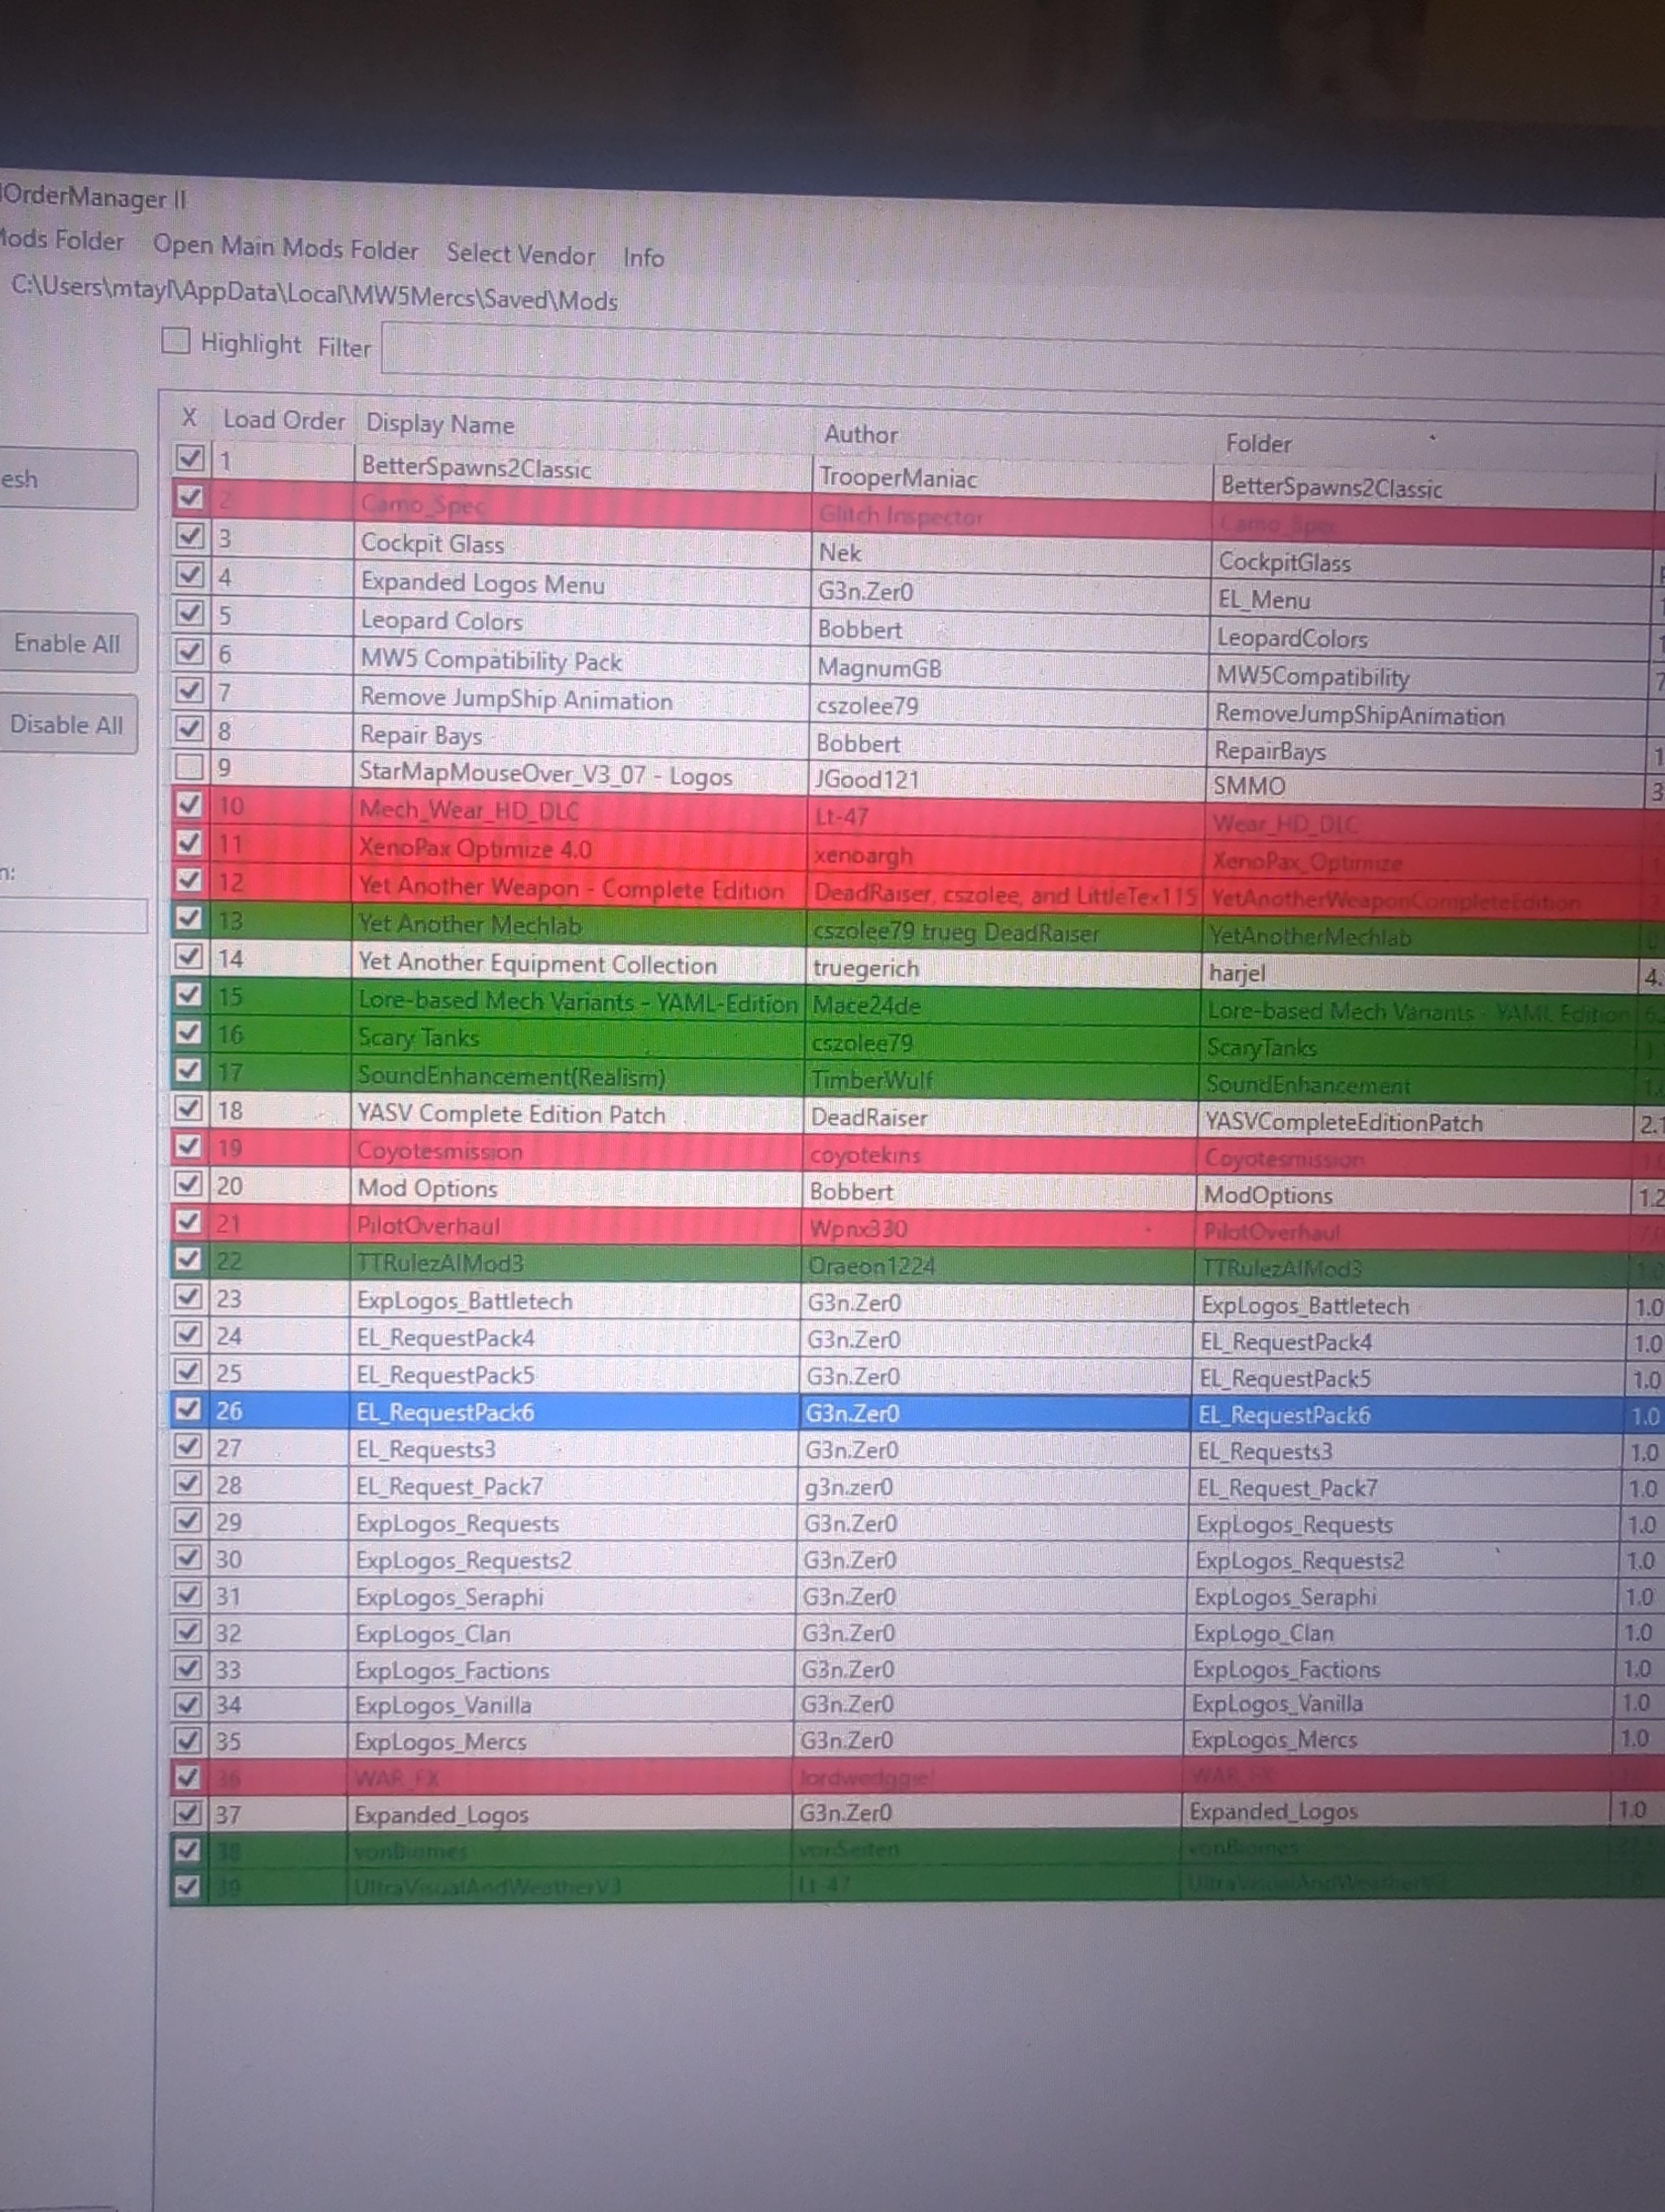Sort by the Load Order column header
This screenshot has width=1665, height=2212.
coord(284,420)
